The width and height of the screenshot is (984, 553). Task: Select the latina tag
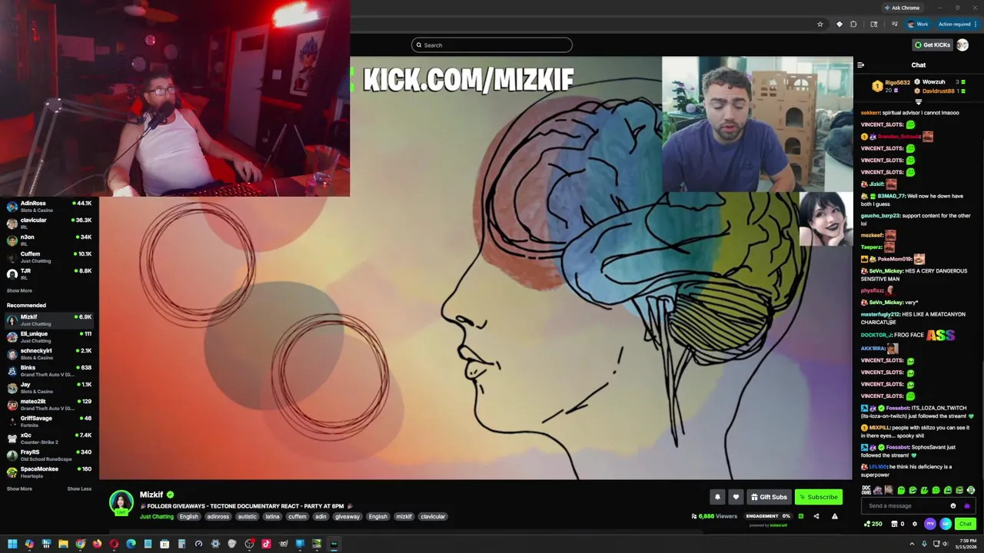272,517
